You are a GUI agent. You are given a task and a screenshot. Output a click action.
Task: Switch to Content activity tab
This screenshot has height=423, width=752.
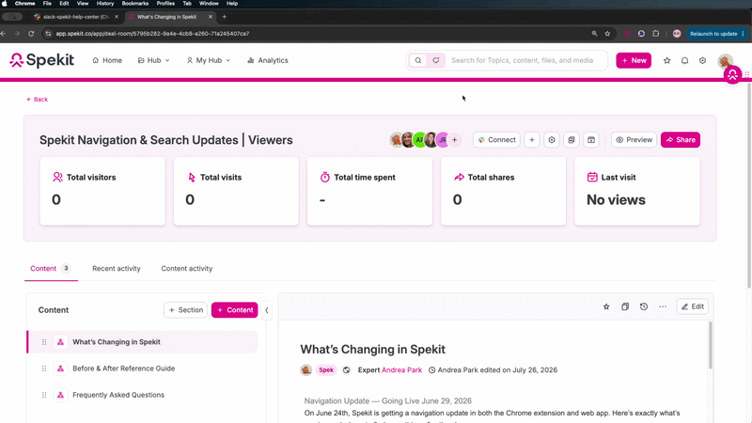coord(186,269)
